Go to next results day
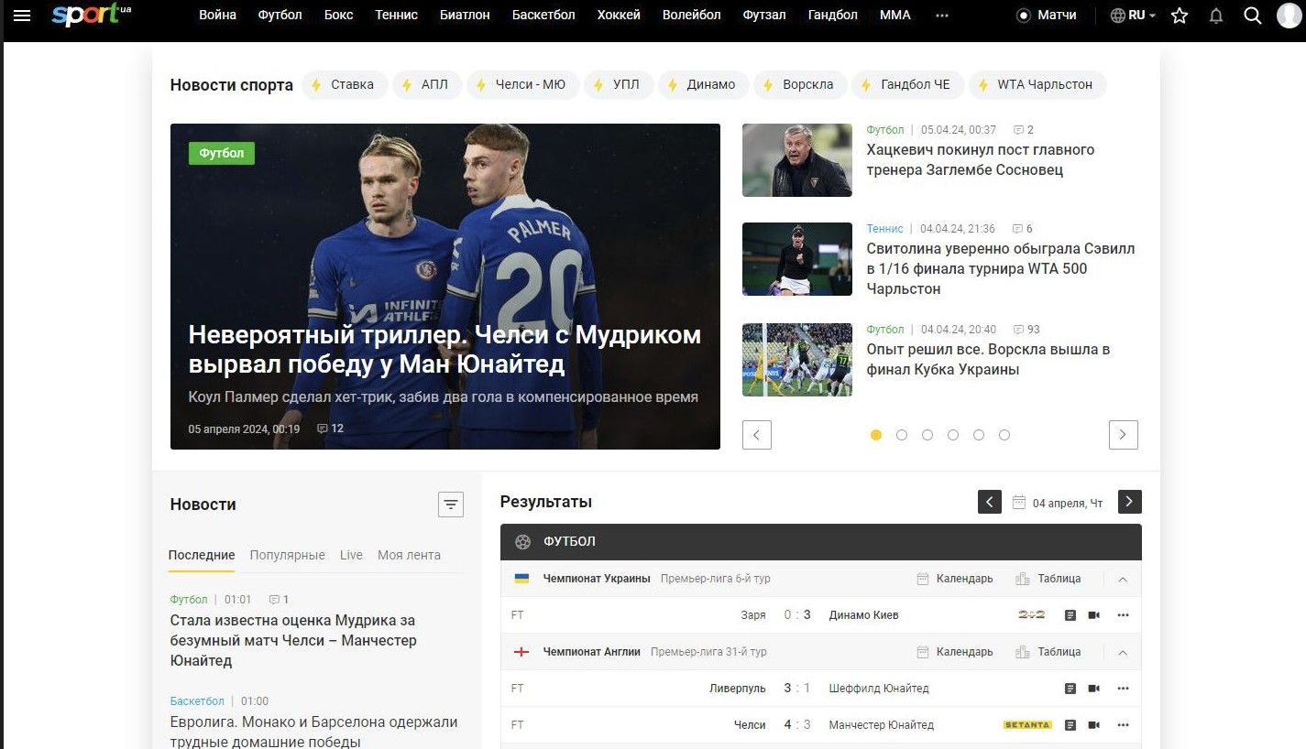 point(1130,502)
